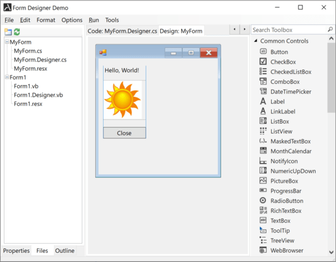Select the Label icon in toolbox
336x262 pixels.
pos(263,101)
